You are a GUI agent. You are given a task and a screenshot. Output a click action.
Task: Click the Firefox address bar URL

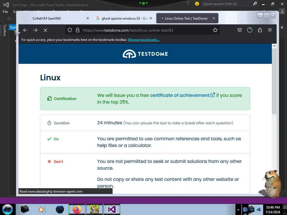tap(128, 30)
